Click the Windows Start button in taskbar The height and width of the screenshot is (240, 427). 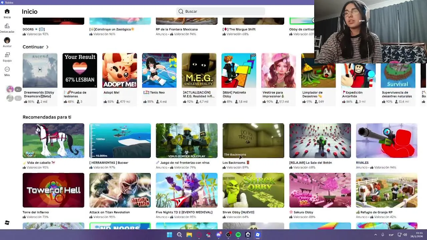pos(169,235)
